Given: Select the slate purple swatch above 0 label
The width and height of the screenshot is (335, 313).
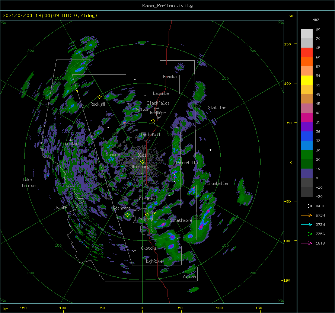Looking at the screenshot, I should [x=307, y=173].
